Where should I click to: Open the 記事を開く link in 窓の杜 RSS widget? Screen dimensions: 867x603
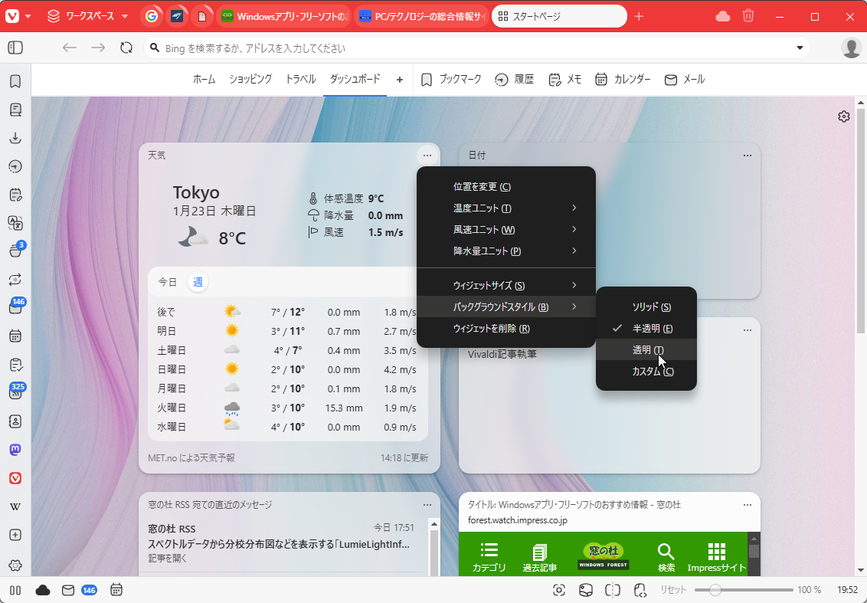point(169,559)
